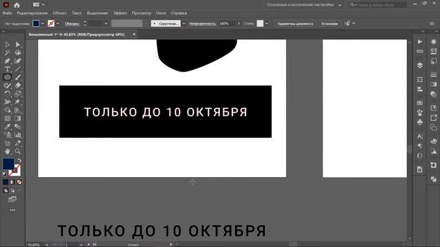This screenshot has height=247, width=440.
Task: Select the Type tool
Action: pos(8,69)
